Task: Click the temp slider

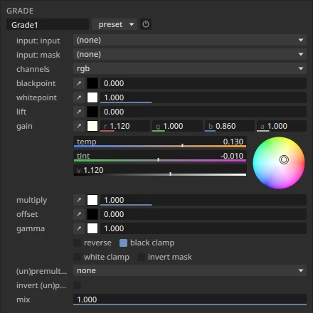Action: (160, 142)
